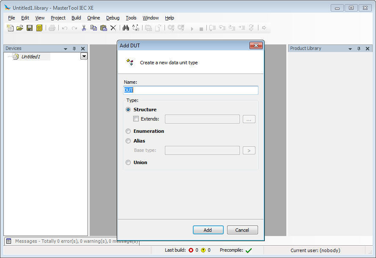376x258 pixels.
Task: Click the Step Out toolbar icon
Action: (x=232, y=28)
